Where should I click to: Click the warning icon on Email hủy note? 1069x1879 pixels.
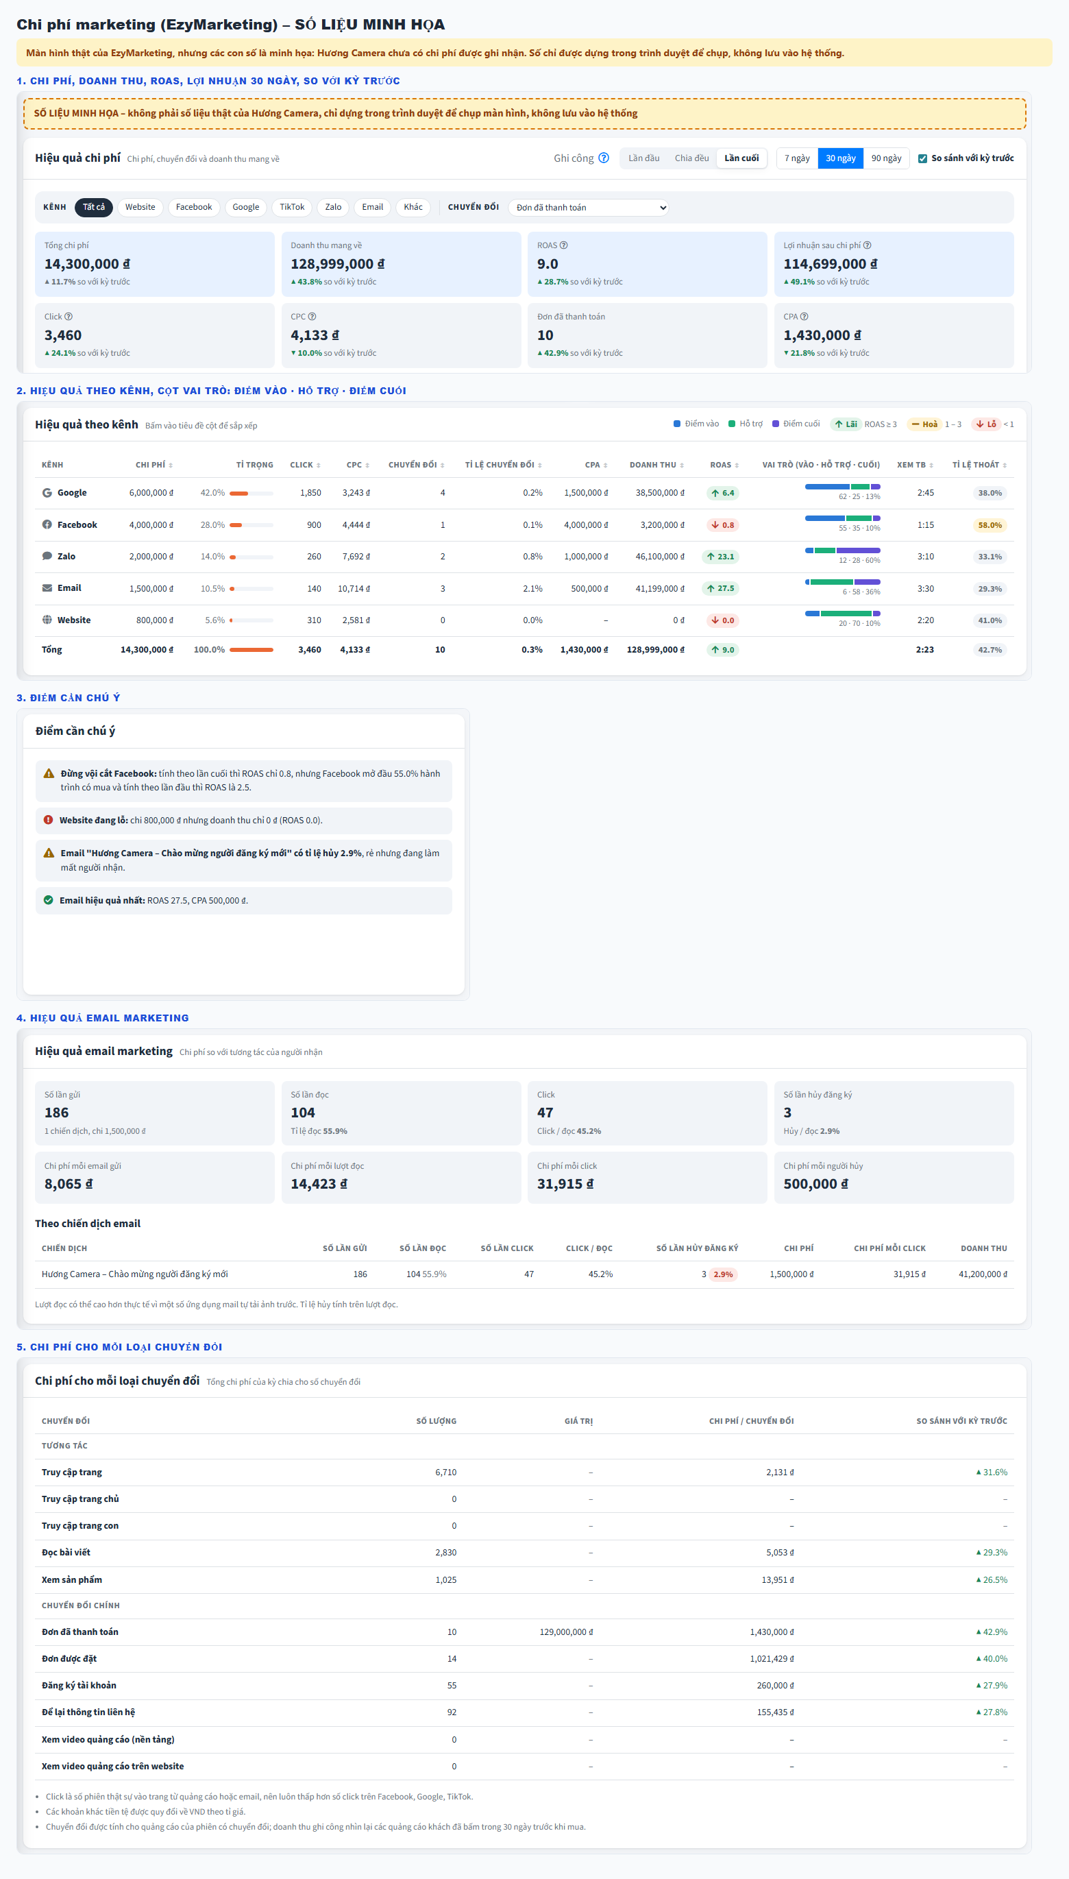[x=49, y=853]
